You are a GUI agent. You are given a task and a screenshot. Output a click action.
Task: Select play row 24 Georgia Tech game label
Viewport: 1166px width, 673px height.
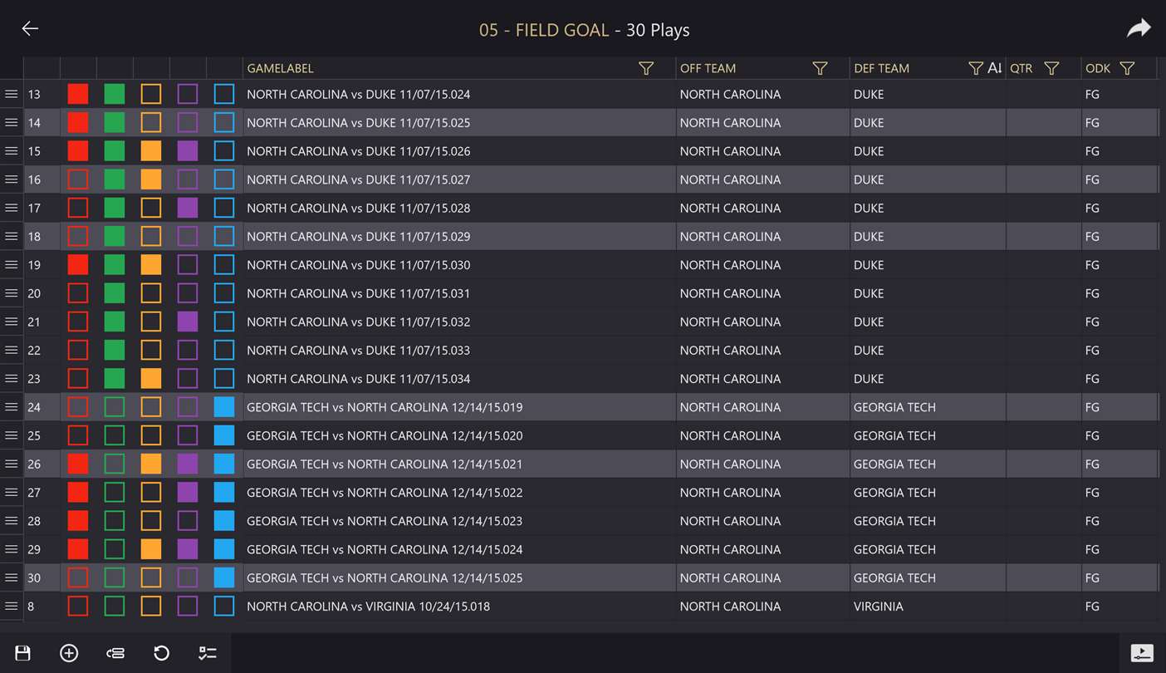pos(385,407)
